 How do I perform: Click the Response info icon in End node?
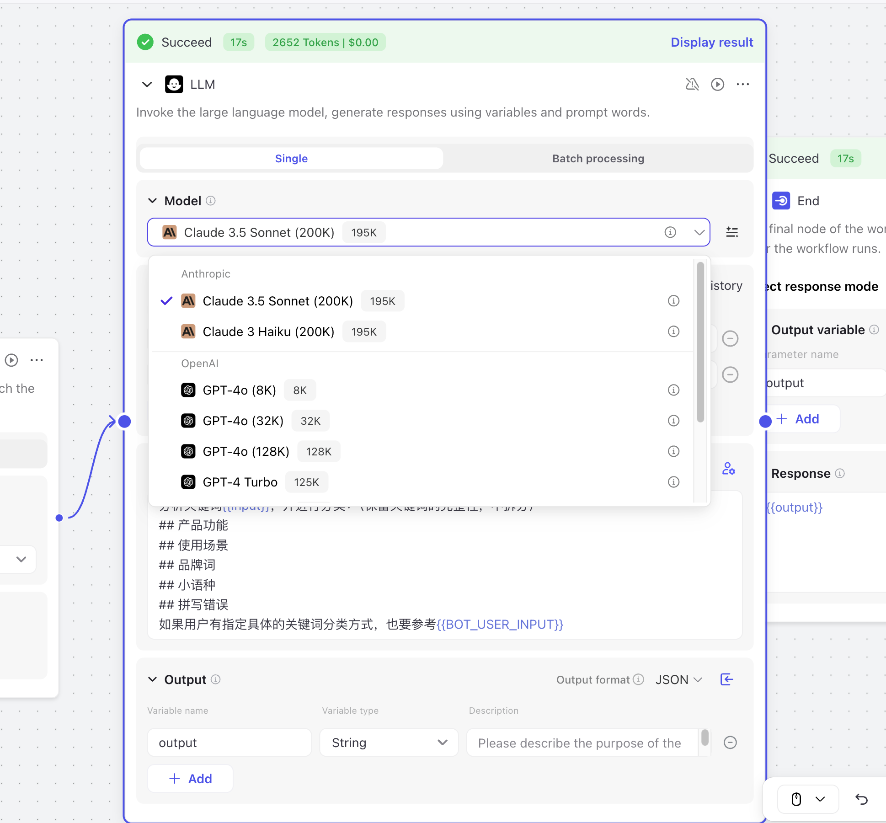point(840,473)
